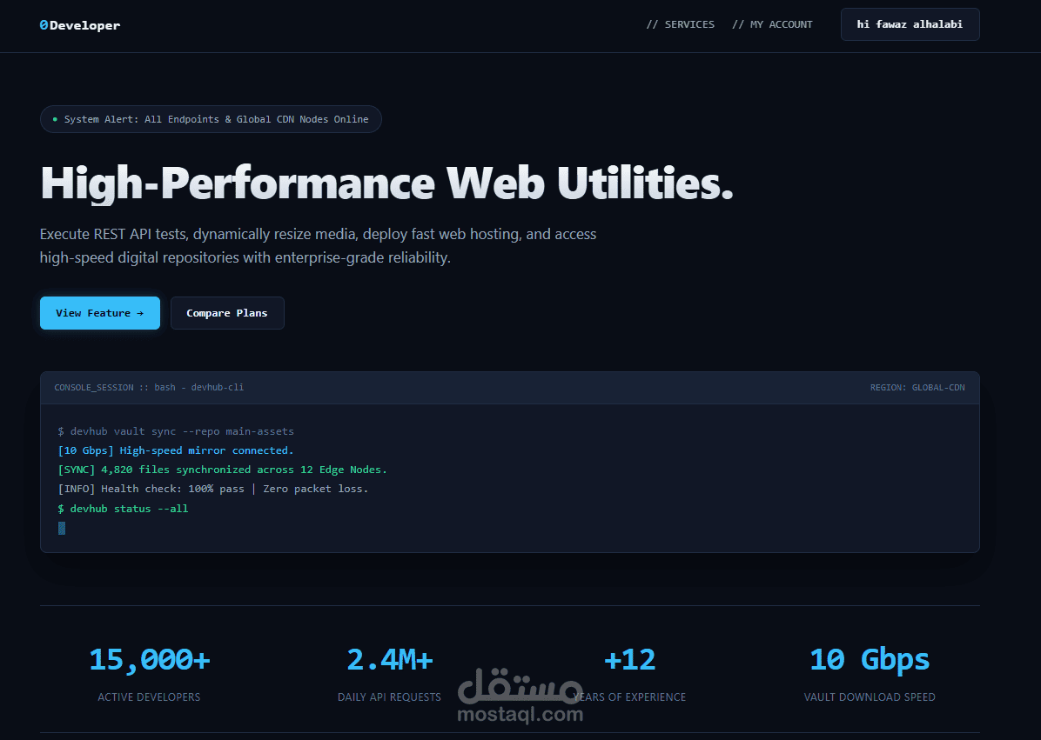
Task: Click the [10 Gbps] High-speed mirror connected line
Action: [x=176, y=450]
